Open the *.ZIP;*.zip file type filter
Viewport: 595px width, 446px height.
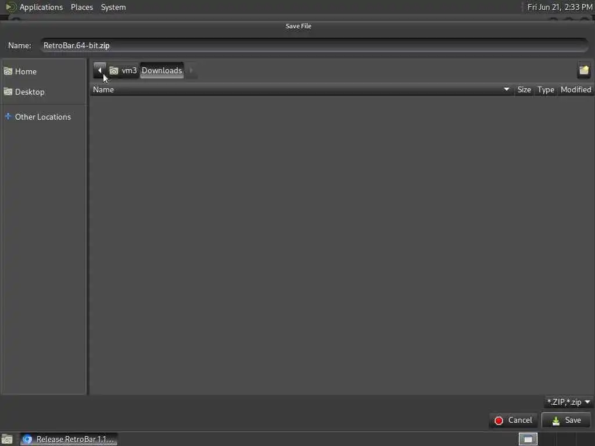[568, 402]
